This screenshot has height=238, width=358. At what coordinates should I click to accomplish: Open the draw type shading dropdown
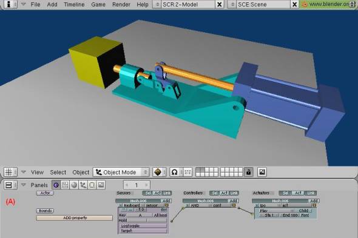click(x=159, y=172)
